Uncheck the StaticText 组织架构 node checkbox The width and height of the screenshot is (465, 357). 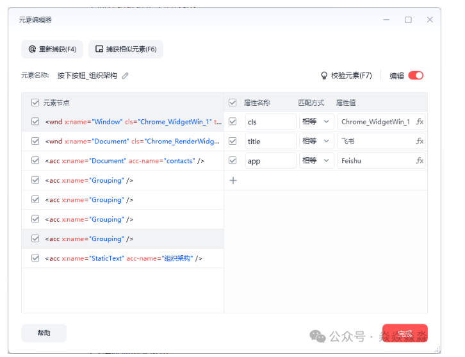coord(35,258)
